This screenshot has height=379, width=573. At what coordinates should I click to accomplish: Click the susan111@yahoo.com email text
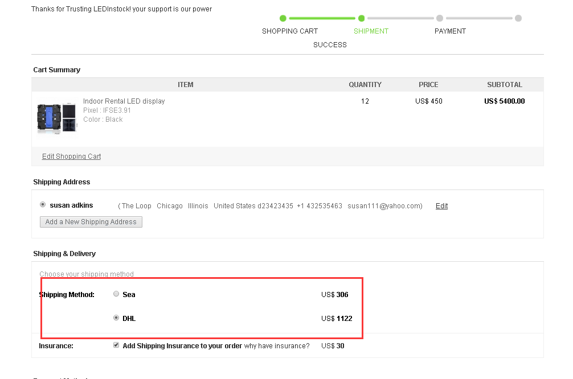[384, 206]
